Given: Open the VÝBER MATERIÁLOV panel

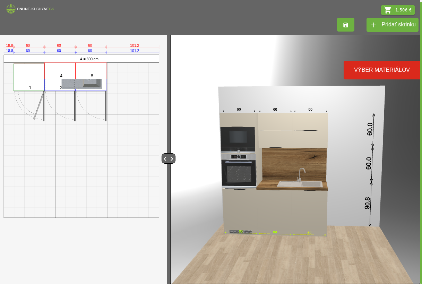Looking at the screenshot, I should tap(381, 70).
